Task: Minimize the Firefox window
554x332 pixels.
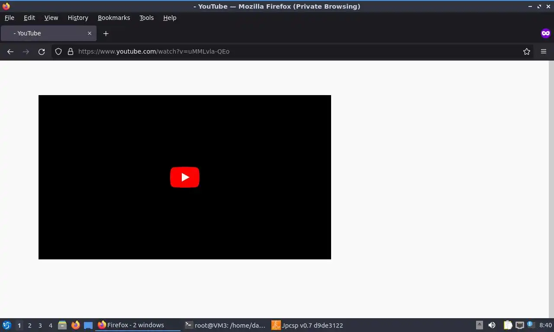Action: (x=531, y=6)
